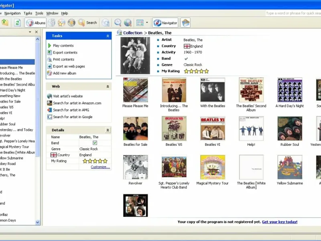This screenshot has height=241, width=321.
Task: Open Search from the toolbar
Action: (87, 22)
